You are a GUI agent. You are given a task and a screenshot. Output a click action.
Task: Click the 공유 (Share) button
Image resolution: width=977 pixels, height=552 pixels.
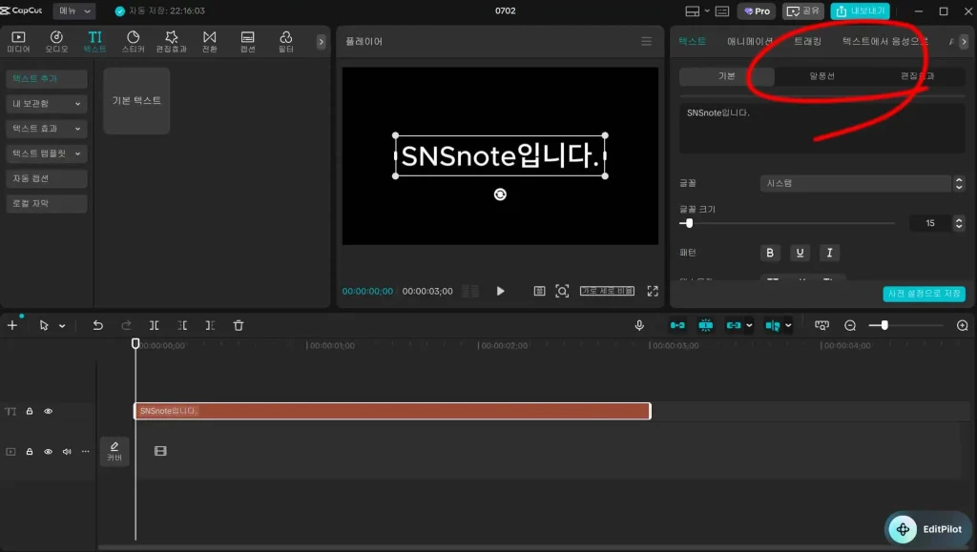(803, 11)
